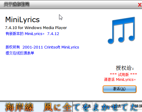Select the MiniLyrics title text
The image size is (142, 112).
coord(22,19)
